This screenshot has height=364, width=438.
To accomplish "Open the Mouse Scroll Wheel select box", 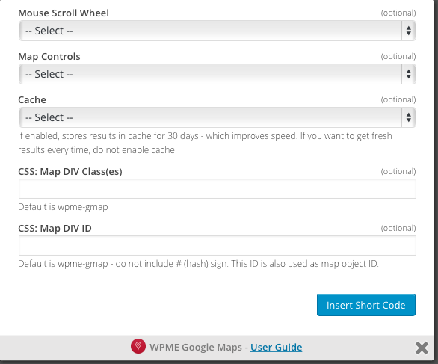I will coord(217,31).
